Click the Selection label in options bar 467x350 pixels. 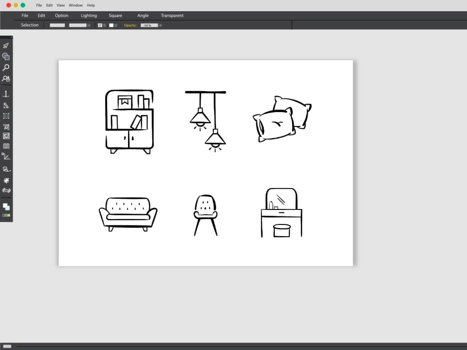[30, 25]
